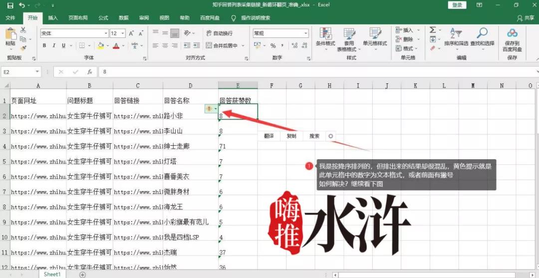This screenshot has height=278, width=539.
Task: Open Format as Table 套用表格格式
Action: (349, 39)
